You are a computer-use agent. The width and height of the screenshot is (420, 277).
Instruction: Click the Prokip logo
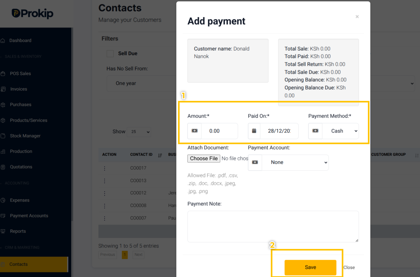tap(32, 13)
